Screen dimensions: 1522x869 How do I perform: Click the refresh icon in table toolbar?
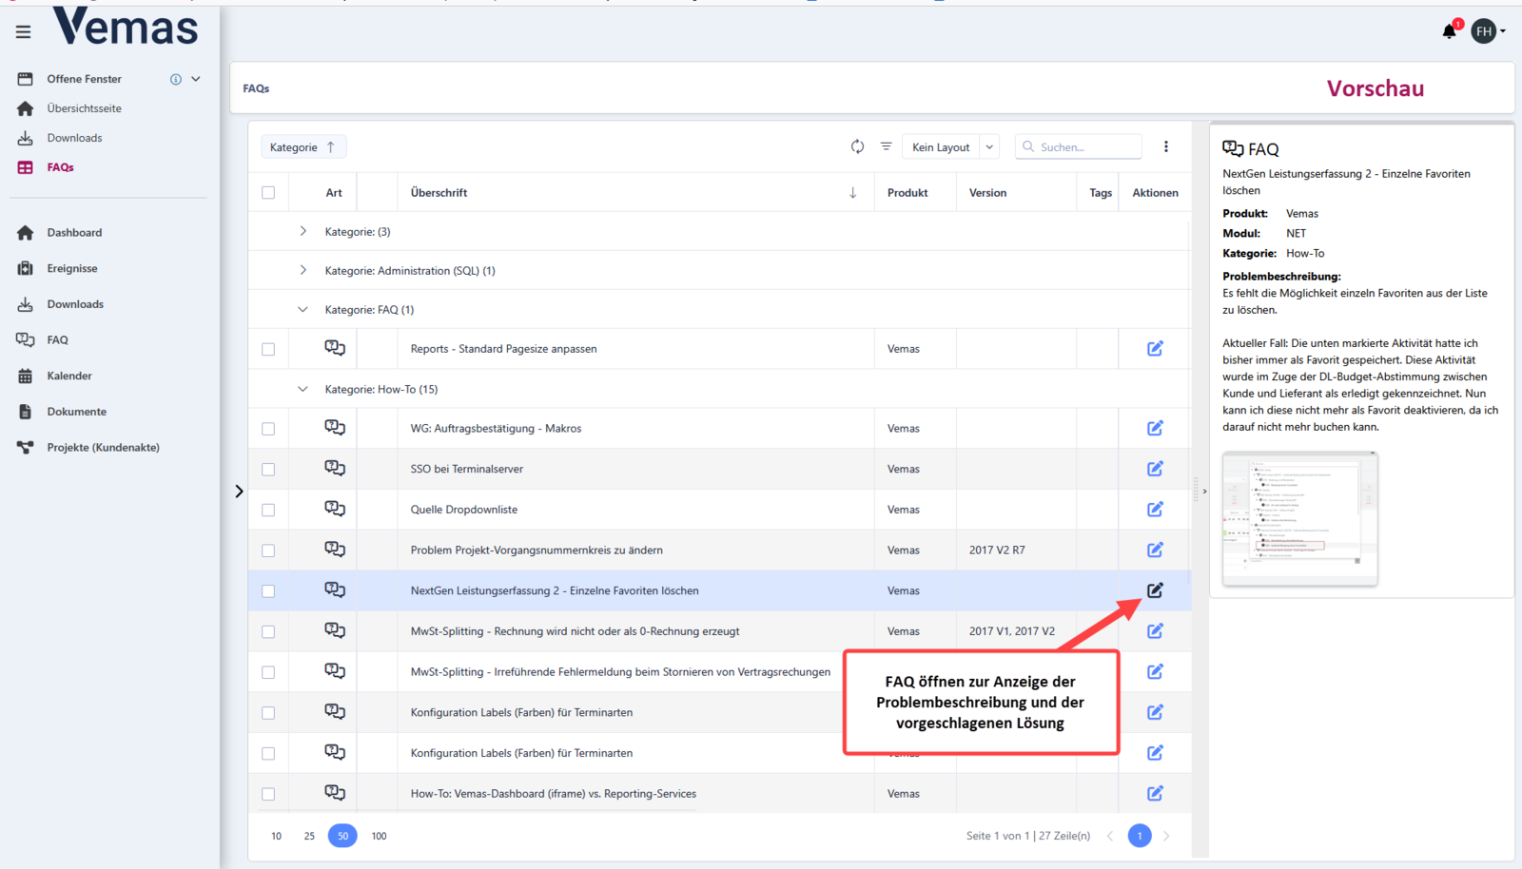coord(857,146)
